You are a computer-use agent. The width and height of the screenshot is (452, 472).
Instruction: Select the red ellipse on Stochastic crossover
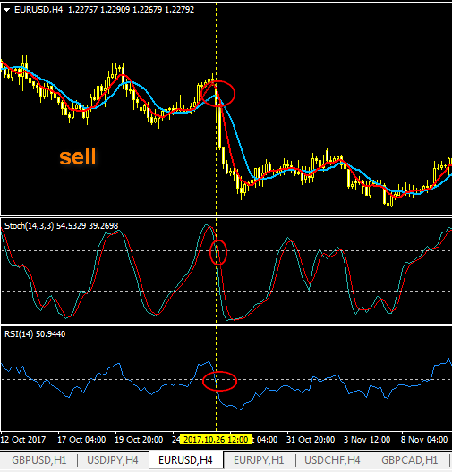[218, 252]
